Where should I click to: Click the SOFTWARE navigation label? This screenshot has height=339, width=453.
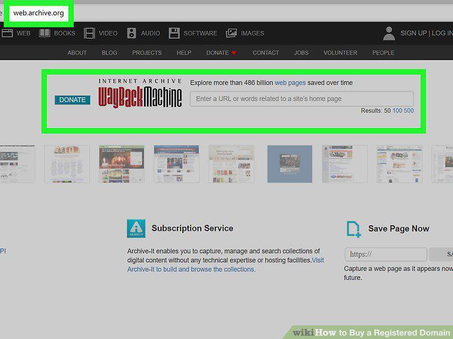(200, 34)
